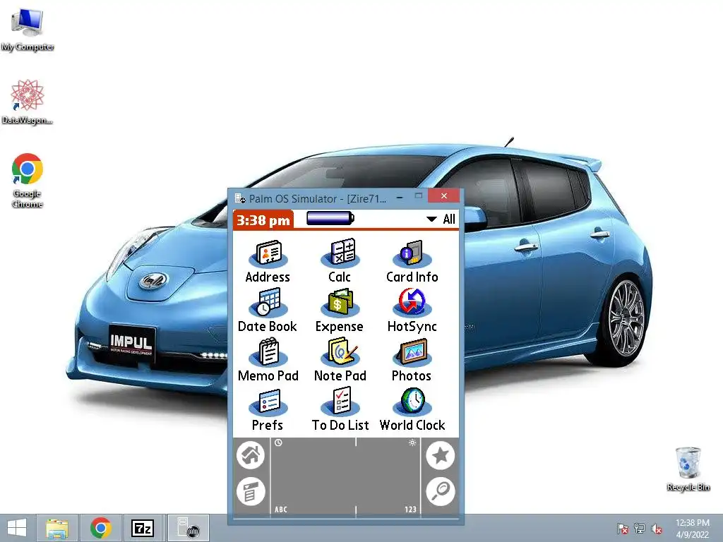Tap the brightness icon in Graffiti area
The width and height of the screenshot is (723, 542).
coord(412,442)
